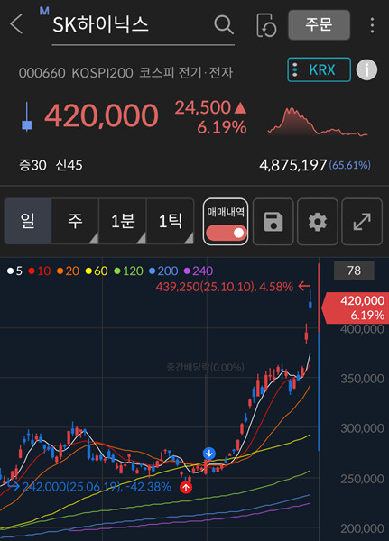Save chart with floppy disk icon
This screenshot has height=541, width=389.
pyautogui.click(x=273, y=222)
